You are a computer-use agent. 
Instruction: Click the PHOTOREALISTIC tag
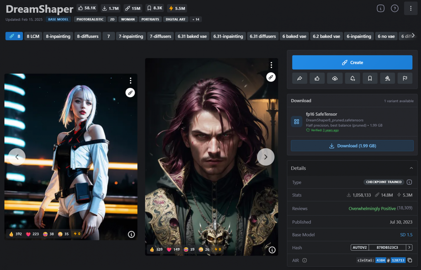pos(90,19)
